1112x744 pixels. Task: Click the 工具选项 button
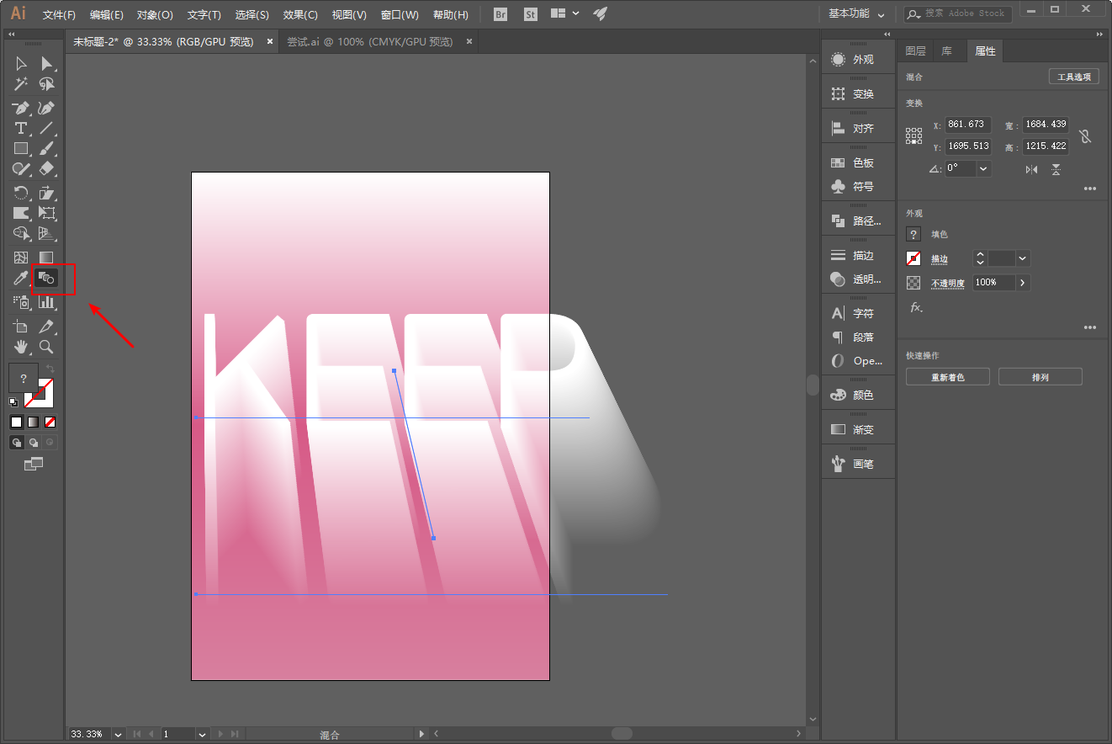[1074, 77]
